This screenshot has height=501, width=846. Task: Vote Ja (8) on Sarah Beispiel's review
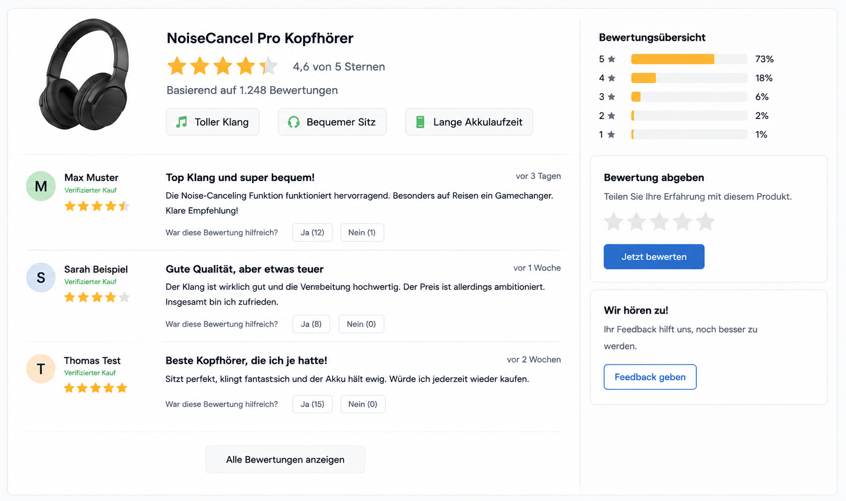pos(311,324)
